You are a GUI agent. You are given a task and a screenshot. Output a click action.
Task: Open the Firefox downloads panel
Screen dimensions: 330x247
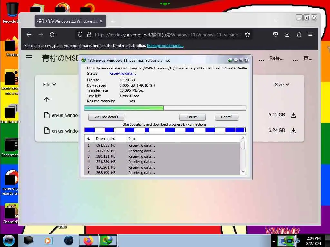pyautogui.click(x=287, y=34)
